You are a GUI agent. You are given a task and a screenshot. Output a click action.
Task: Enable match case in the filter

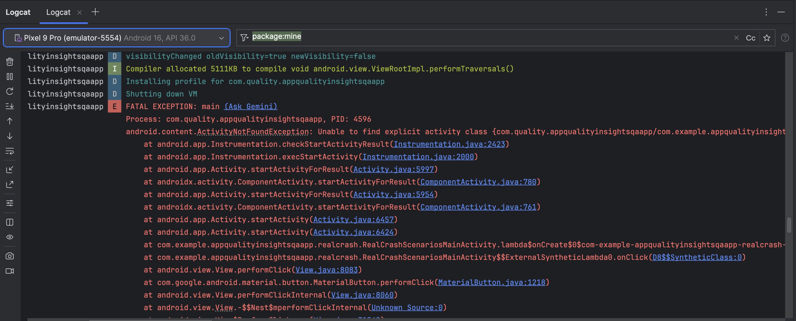tap(750, 38)
